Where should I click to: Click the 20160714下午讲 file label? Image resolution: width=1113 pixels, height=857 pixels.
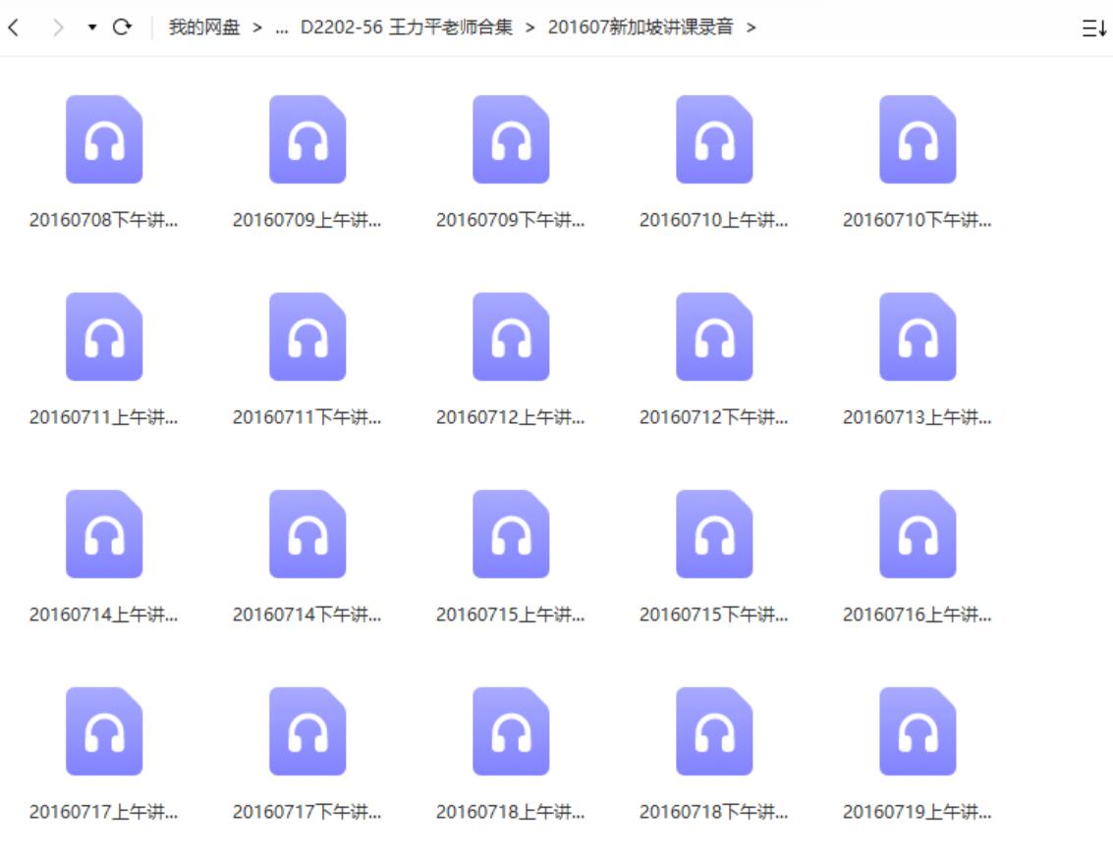point(307,613)
